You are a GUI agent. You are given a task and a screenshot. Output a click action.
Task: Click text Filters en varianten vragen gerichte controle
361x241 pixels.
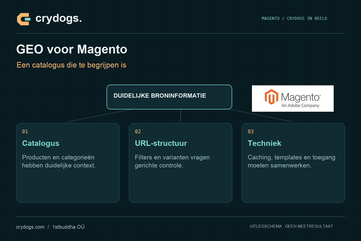[x=172, y=161]
